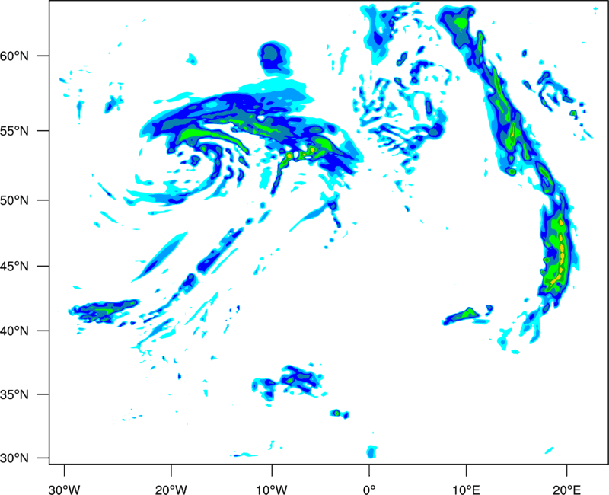Screen dimensions: 609x495
Task: Click the 30°W longitude label
Action: point(64,490)
